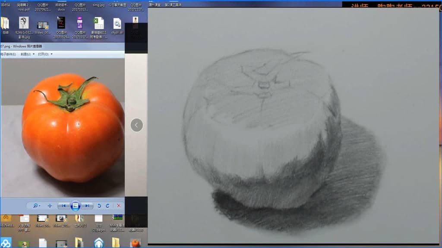Go to the previous photo
442x248 pixels.
tap(63, 206)
